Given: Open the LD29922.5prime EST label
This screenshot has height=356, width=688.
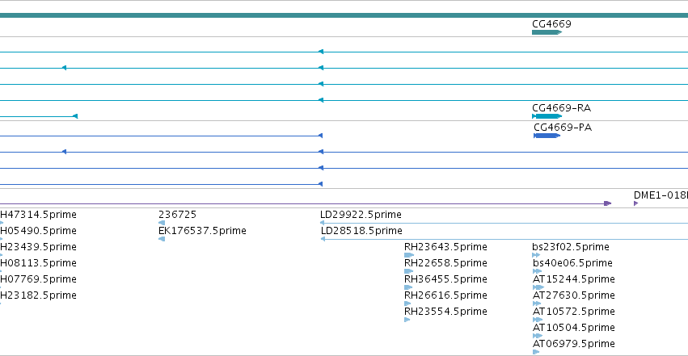Looking at the screenshot, I should [361, 215].
